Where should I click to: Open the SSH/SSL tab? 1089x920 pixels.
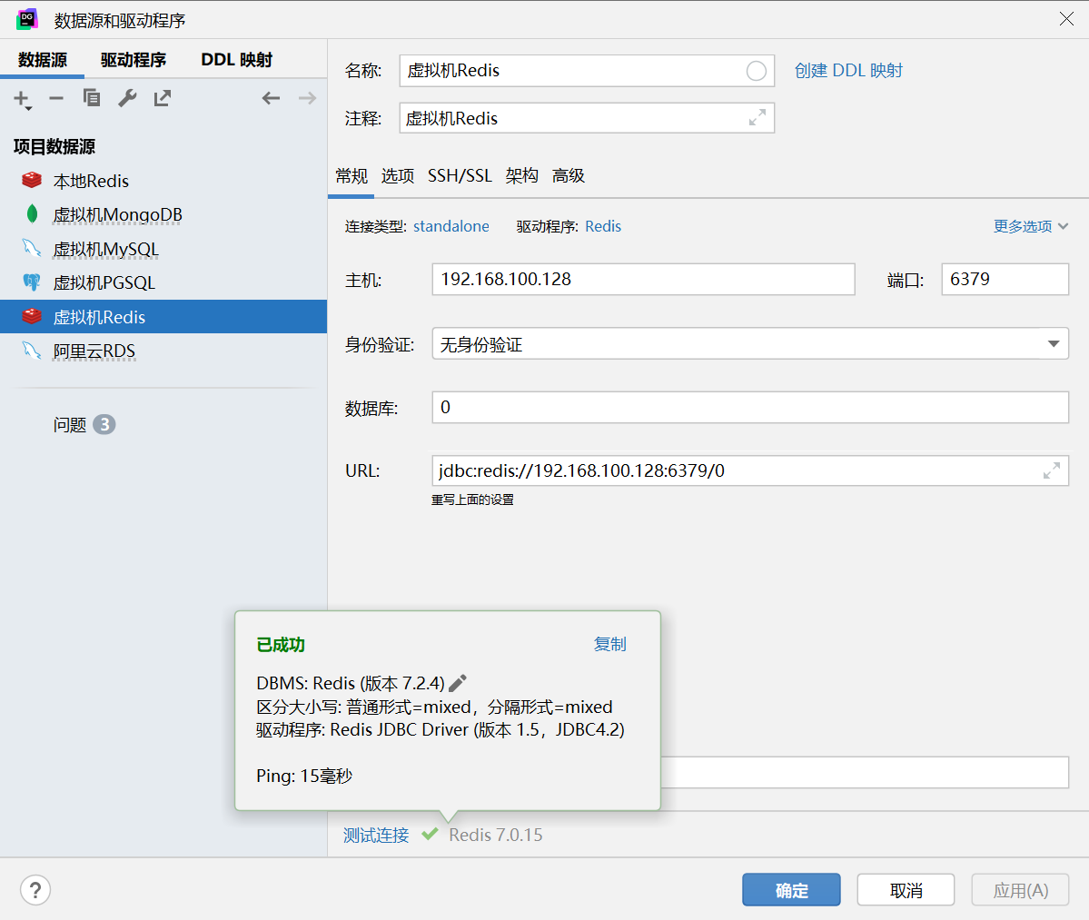[x=460, y=175]
